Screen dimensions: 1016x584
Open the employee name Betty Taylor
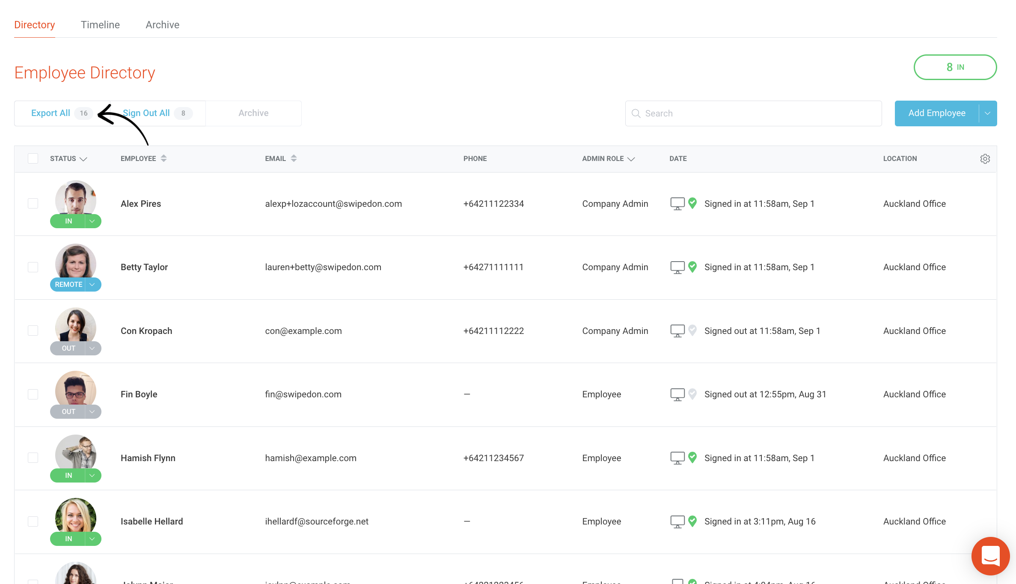(x=144, y=267)
